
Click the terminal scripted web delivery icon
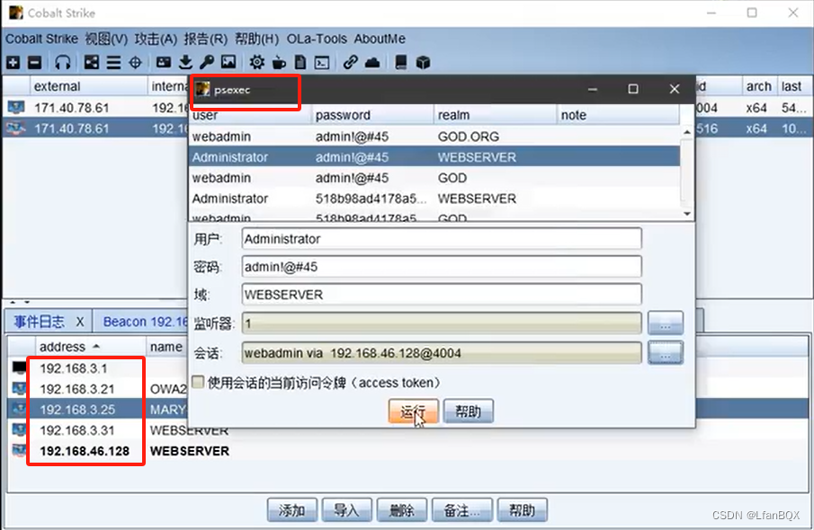322,63
